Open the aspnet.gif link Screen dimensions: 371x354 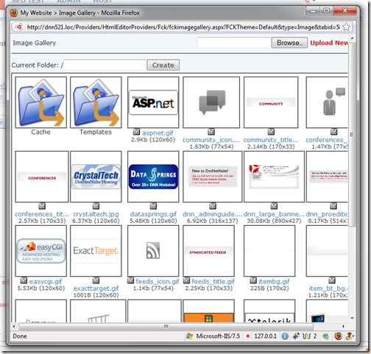click(x=158, y=133)
